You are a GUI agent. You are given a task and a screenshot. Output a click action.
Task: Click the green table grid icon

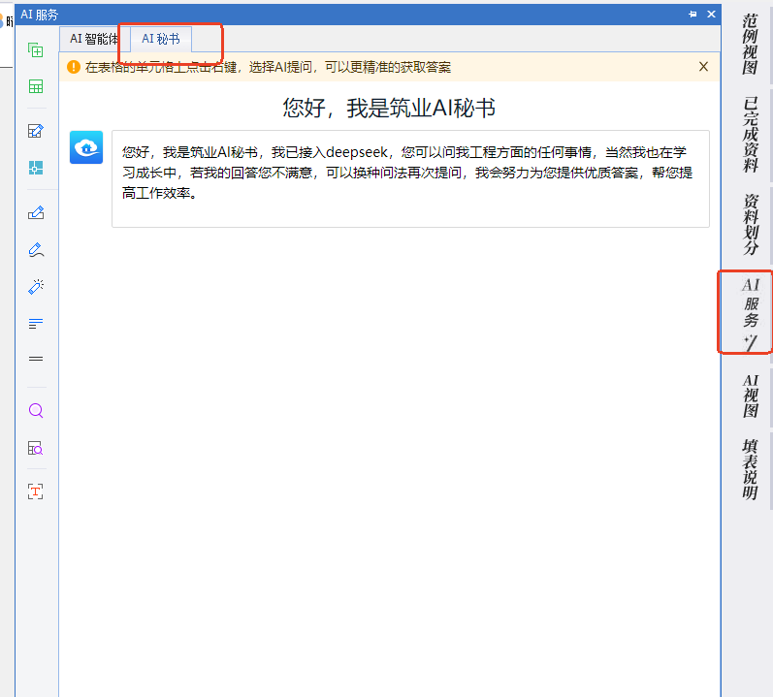click(x=36, y=86)
